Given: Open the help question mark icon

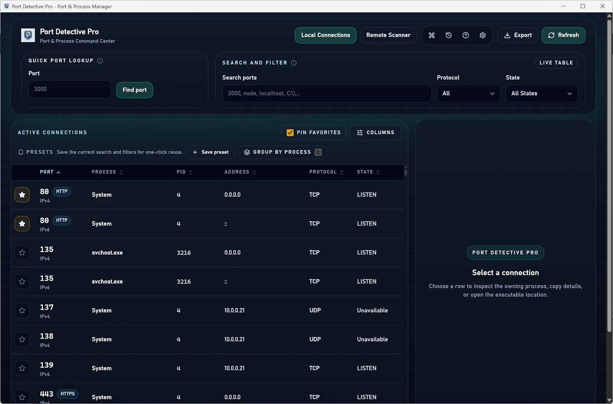Looking at the screenshot, I should (x=465, y=35).
